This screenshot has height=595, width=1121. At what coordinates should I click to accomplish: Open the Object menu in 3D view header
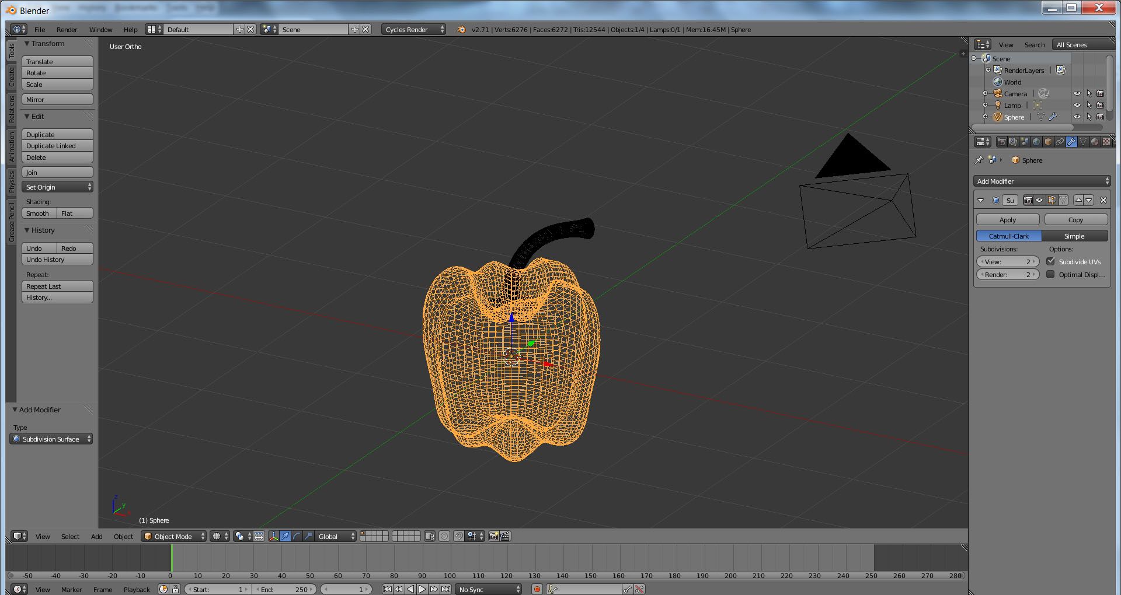point(123,536)
